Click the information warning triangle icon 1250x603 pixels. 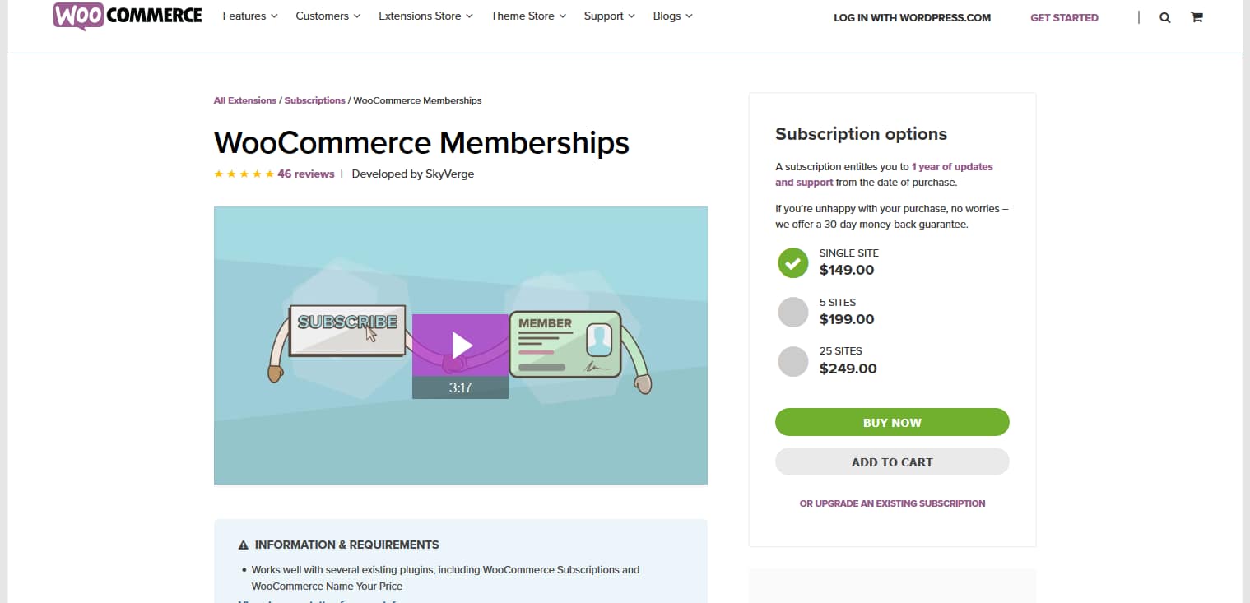tap(244, 545)
